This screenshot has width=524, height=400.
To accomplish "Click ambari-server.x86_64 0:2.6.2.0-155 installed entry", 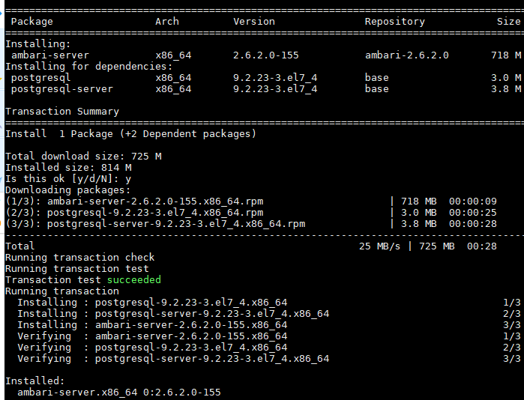I will (x=119, y=392).
